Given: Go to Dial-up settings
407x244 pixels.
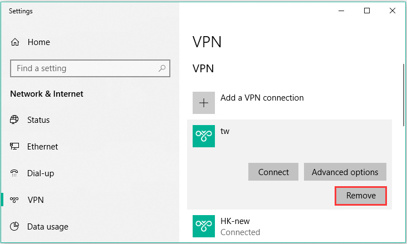Looking at the screenshot, I should [x=41, y=173].
